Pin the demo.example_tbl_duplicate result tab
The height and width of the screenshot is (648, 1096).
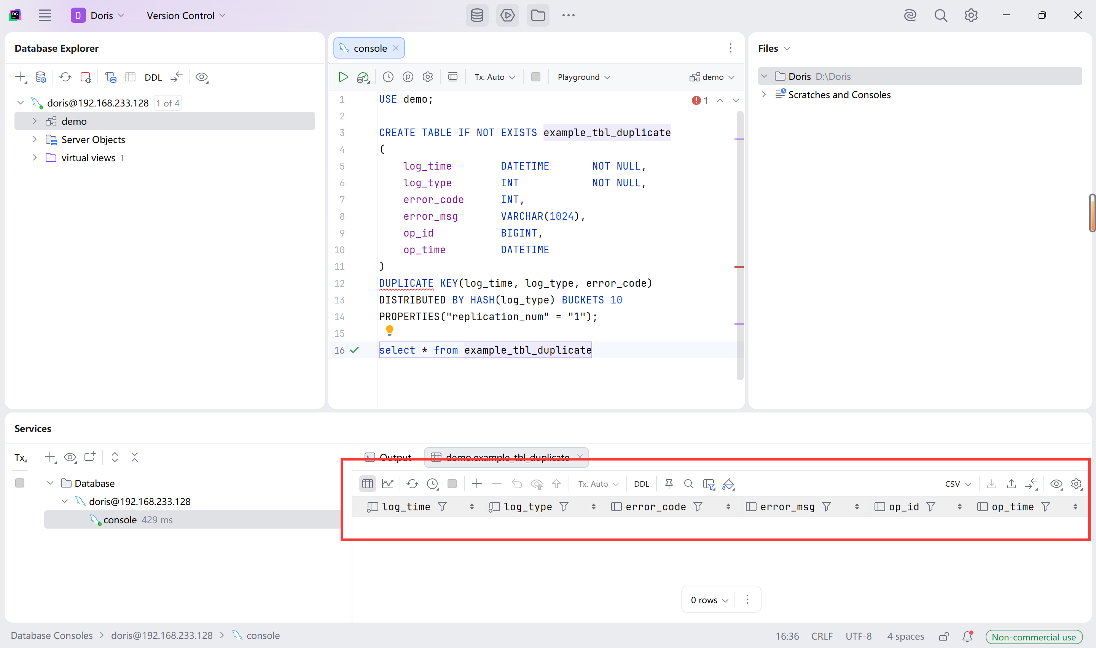coord(668,484)
